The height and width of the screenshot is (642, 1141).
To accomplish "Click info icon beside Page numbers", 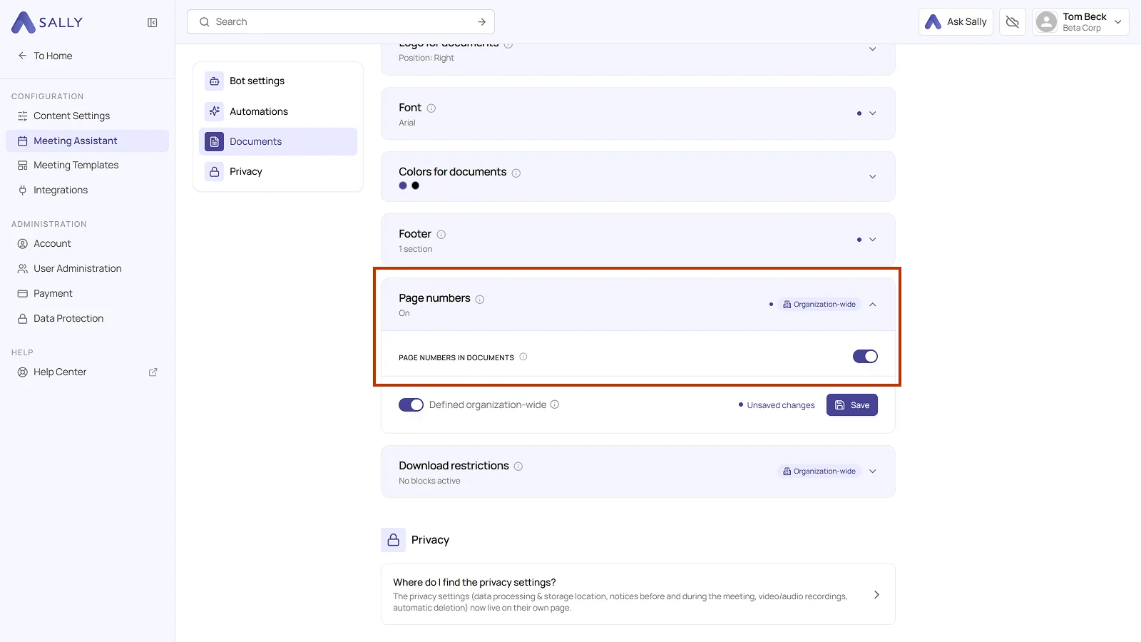I will click(480, 300).
